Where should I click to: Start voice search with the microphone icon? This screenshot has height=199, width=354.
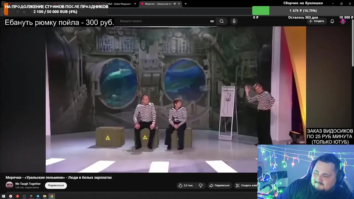[x=234, y=21]
